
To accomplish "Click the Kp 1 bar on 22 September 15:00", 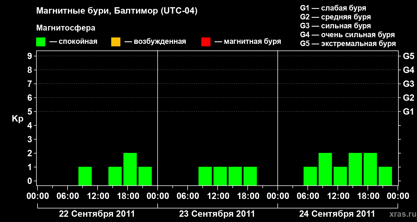I will (115, 176).
